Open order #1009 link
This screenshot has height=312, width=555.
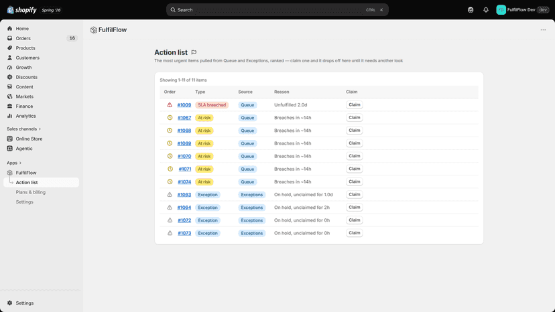point(184,105)
